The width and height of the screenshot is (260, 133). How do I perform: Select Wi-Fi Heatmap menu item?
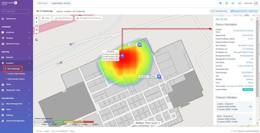click(x=14, y=69)
